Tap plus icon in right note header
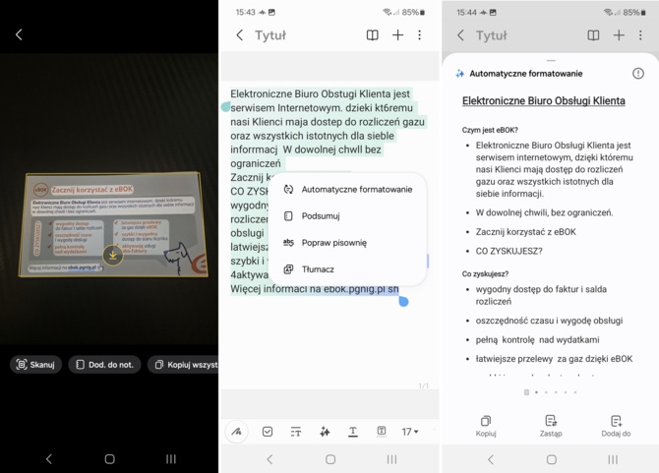The height and width of the screenshot is (473, 659). click(x=619, y=34)
